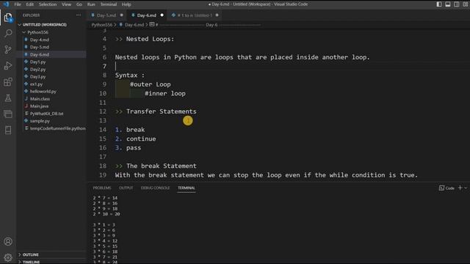The image size is (470, 264).
Task: Switch to the Problems panel tab
Action: click(102, 188)
